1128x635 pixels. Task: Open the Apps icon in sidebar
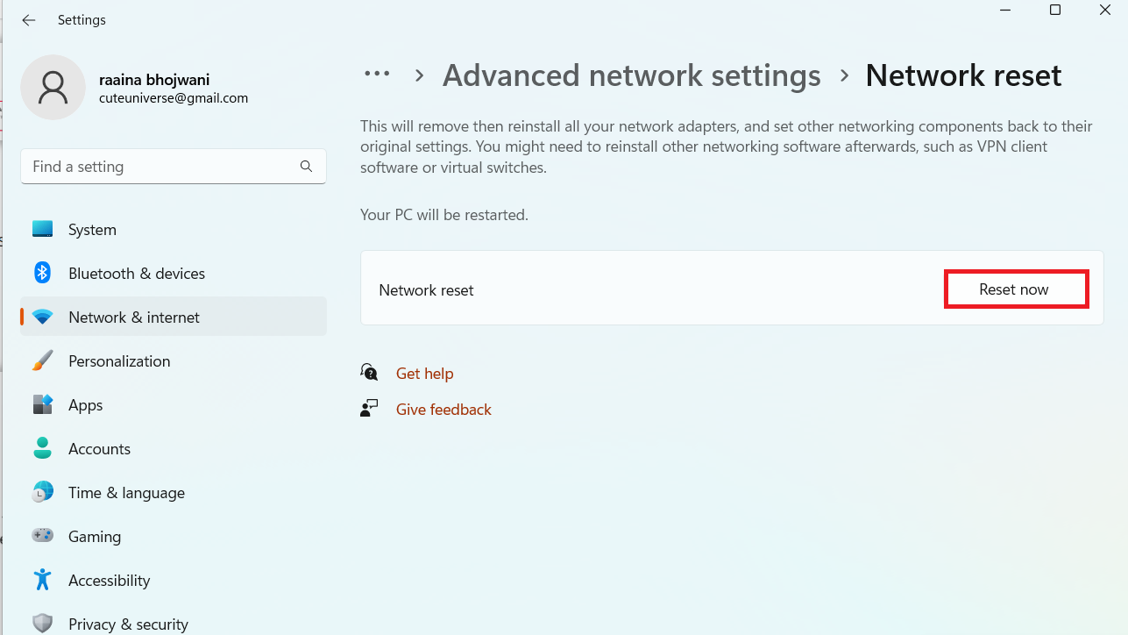pos(42,404)
